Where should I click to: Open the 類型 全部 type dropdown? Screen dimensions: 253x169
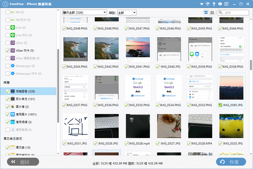point(127,13)
